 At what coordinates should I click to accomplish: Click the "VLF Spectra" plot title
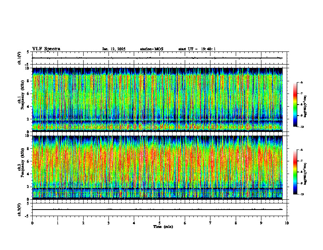46,49
